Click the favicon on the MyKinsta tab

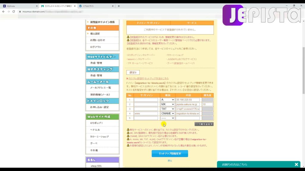(4, 5)
